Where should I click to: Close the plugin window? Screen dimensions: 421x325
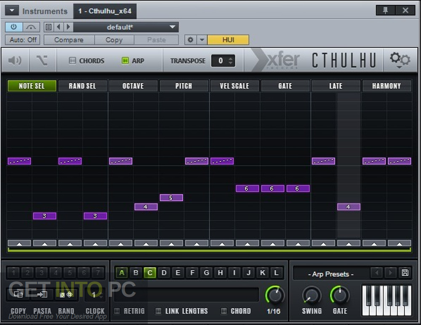pyautogui.click(x=405, y=11)
